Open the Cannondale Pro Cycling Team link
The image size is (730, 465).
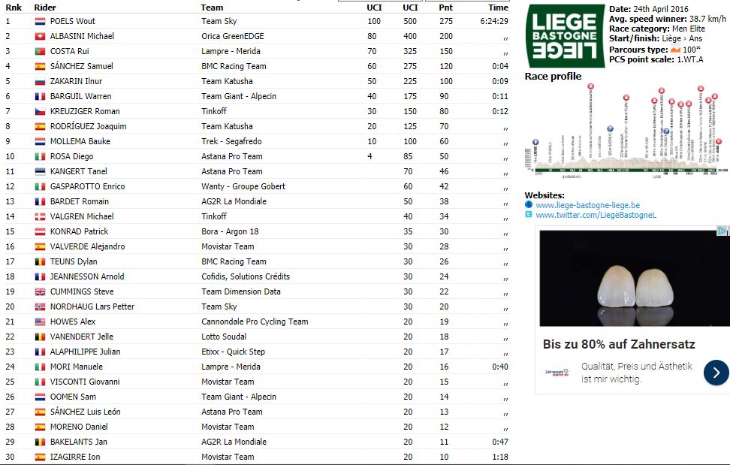tap(255, 322)
